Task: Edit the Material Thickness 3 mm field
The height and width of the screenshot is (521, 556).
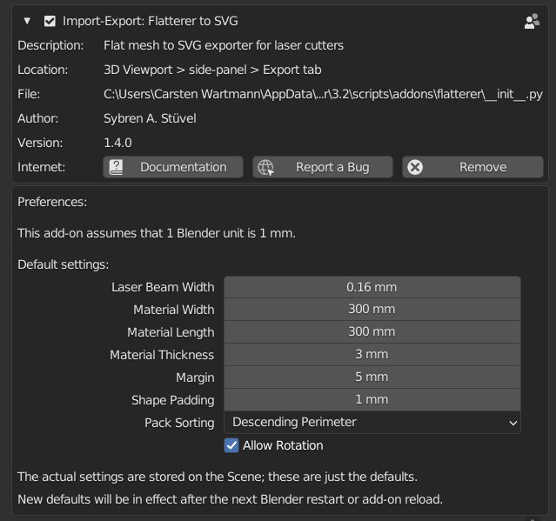Action: click(x=372, y=355)
